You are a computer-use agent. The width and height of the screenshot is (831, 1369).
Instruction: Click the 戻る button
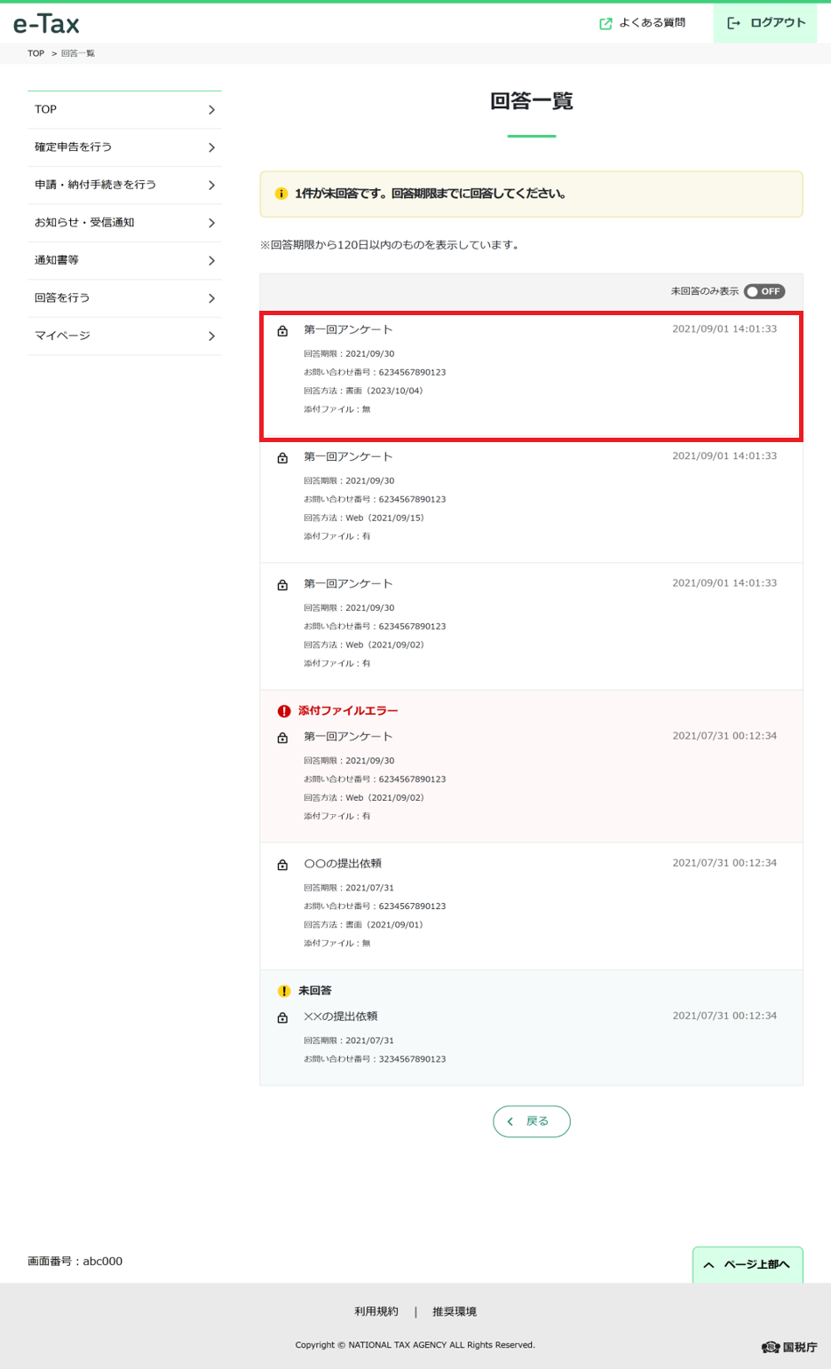[x=532, y=1121]
